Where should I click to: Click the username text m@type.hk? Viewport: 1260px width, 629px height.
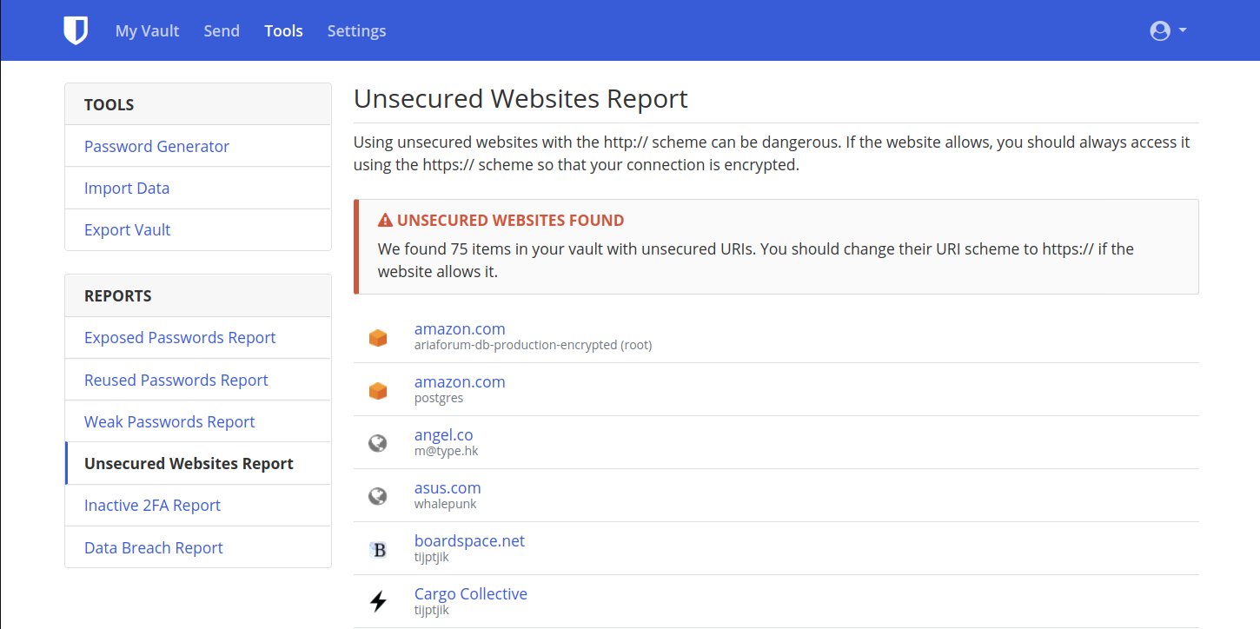tap(446, 451)
